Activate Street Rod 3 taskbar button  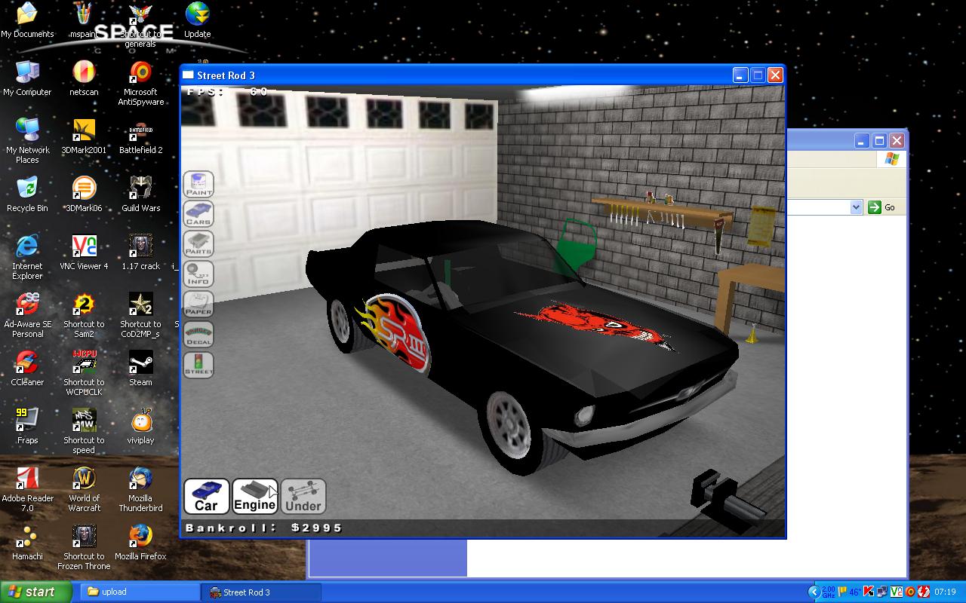[x=263, y=592]
